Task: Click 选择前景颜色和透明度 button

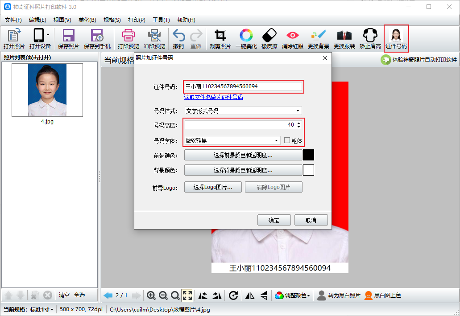Action: (243, 155)
